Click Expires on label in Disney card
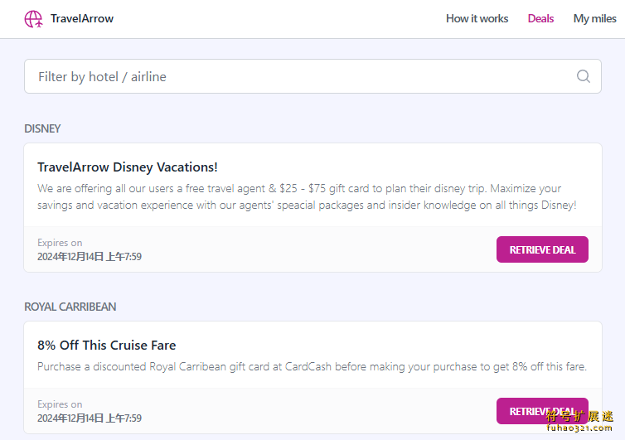This screenshot has width=625, height=440. 60,243
